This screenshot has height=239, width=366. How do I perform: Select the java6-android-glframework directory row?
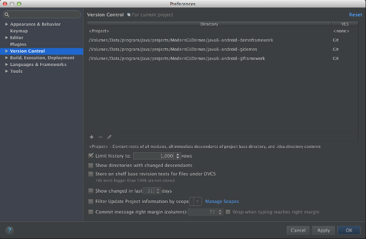(223, 58)
